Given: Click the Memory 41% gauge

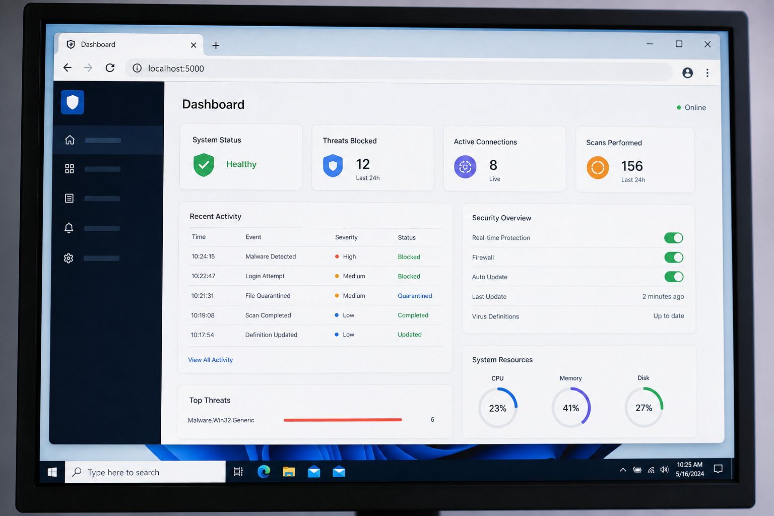Looking at the screenshot, I should coord(571,408).
